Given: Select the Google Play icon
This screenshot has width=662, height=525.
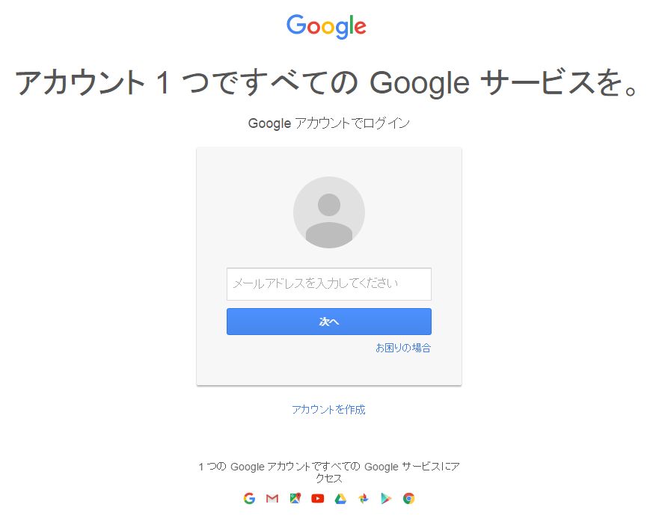Looking at the screenshot, I should (x=386, y=498).
